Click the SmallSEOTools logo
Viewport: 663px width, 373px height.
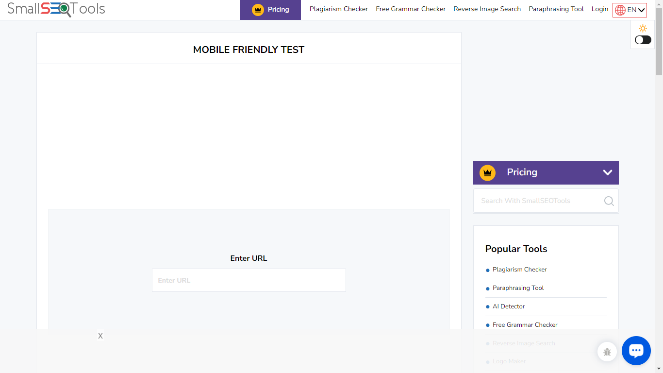click(56, 9)
